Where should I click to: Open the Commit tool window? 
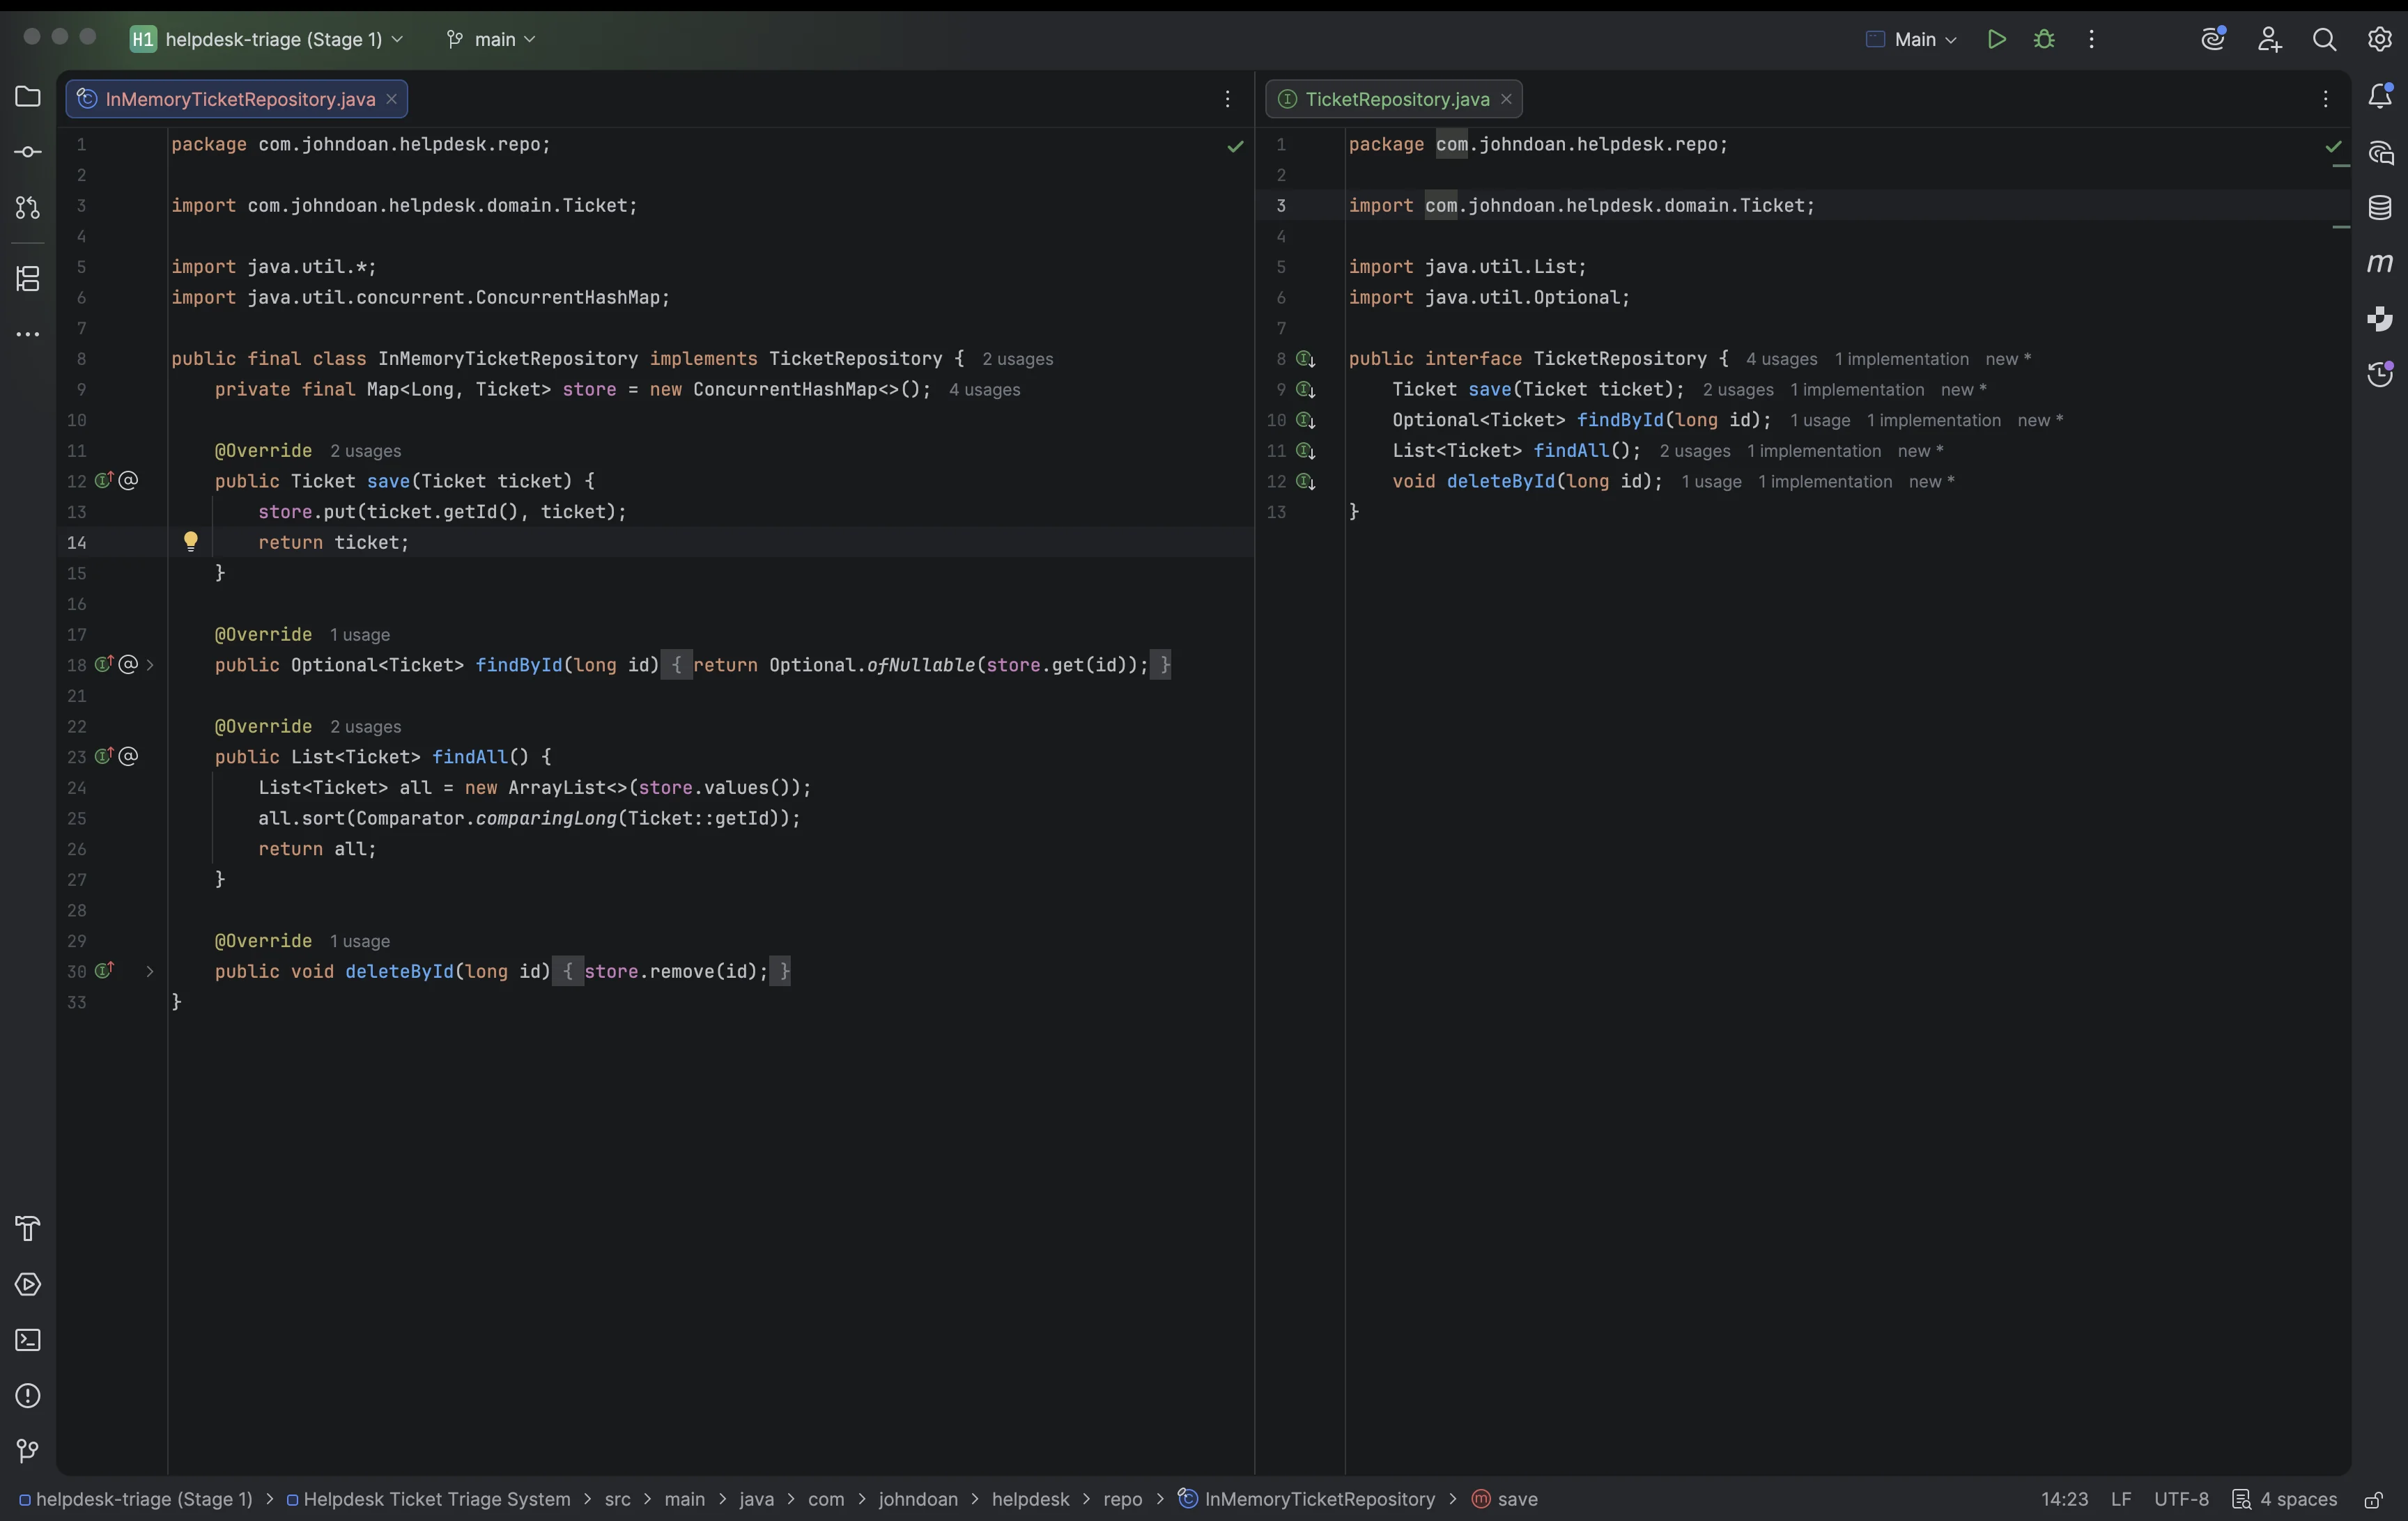click(x=28, y=152)
